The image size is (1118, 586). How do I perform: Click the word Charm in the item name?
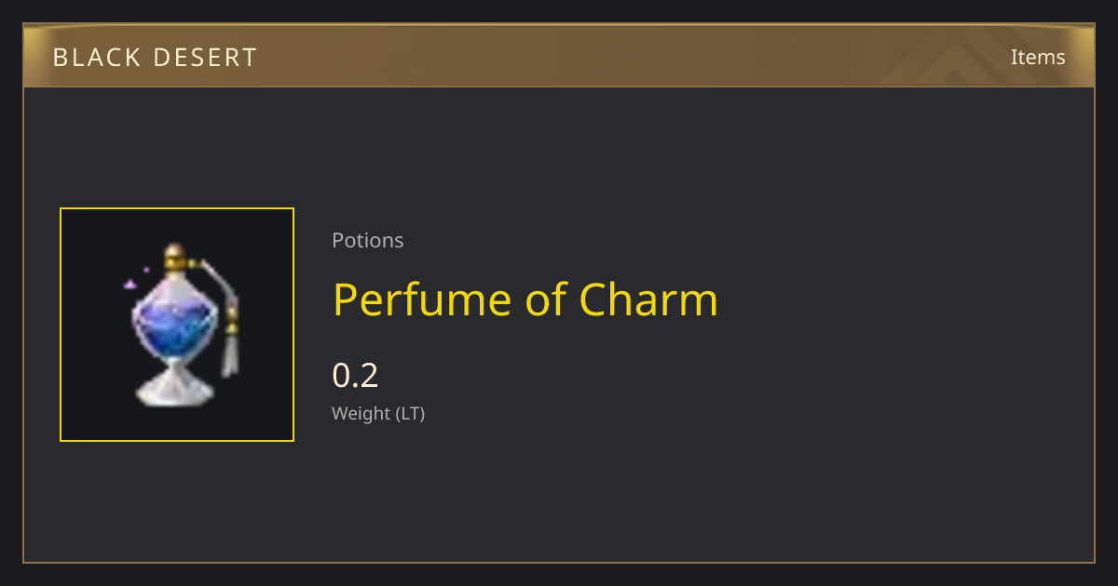pyautogui.click(x=648, y=300)
